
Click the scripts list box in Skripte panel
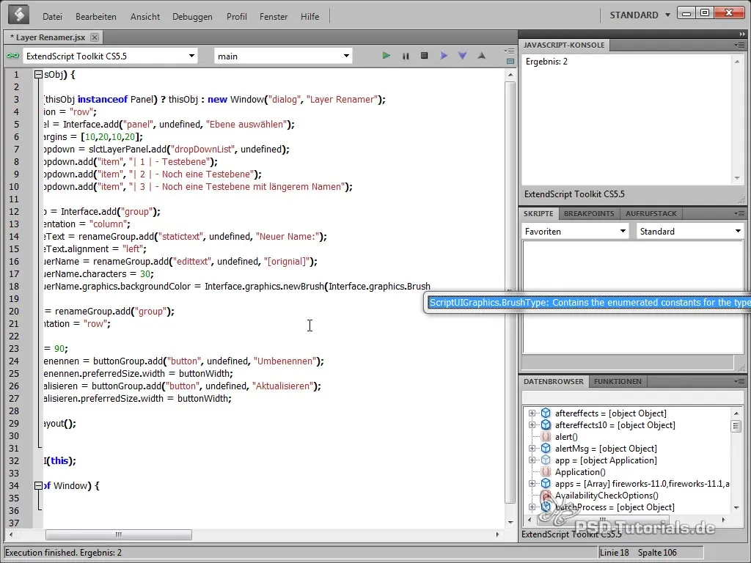coord(632,297)
